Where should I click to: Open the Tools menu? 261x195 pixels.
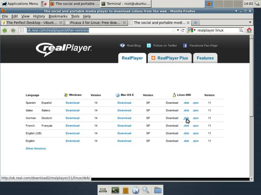coord(75,16)
